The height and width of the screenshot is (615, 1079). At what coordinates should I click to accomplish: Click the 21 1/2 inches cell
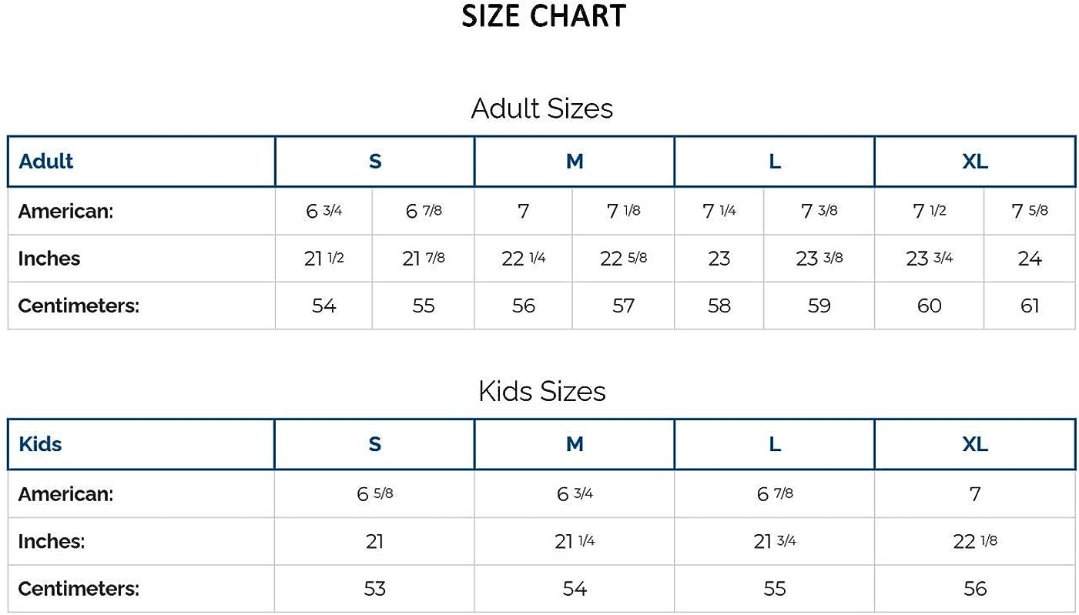(323, 259)
